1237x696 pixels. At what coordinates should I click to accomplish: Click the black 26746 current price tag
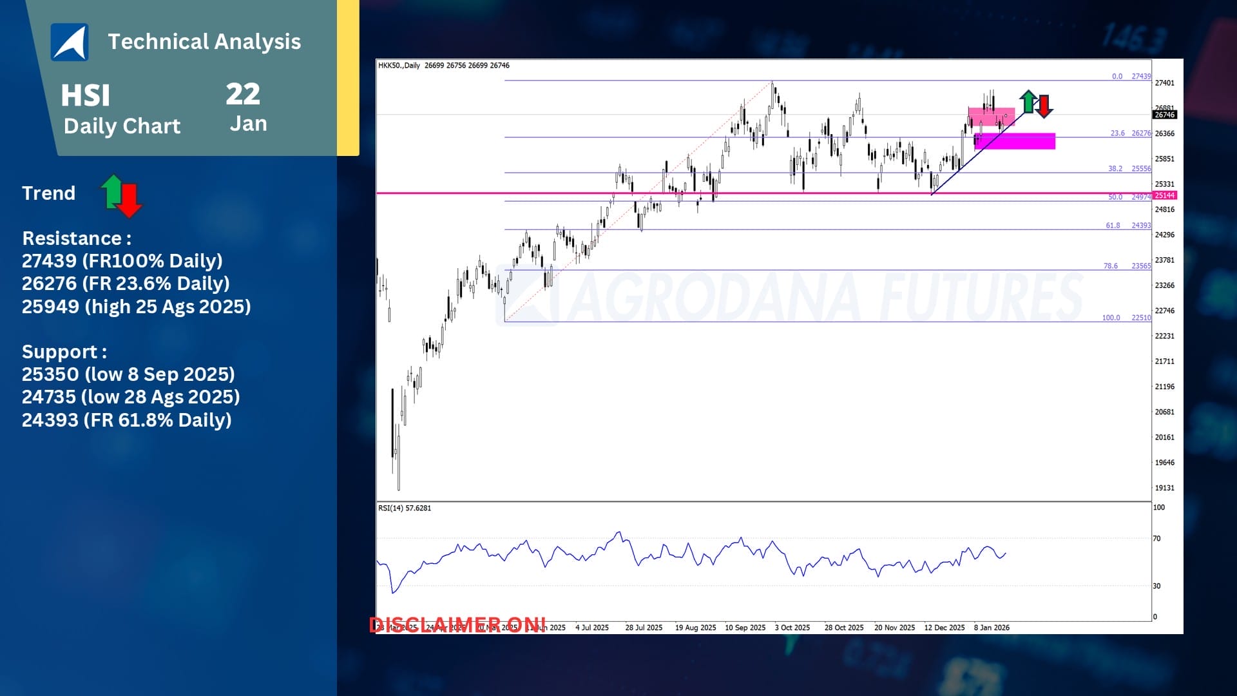[x=1165, y=115]
